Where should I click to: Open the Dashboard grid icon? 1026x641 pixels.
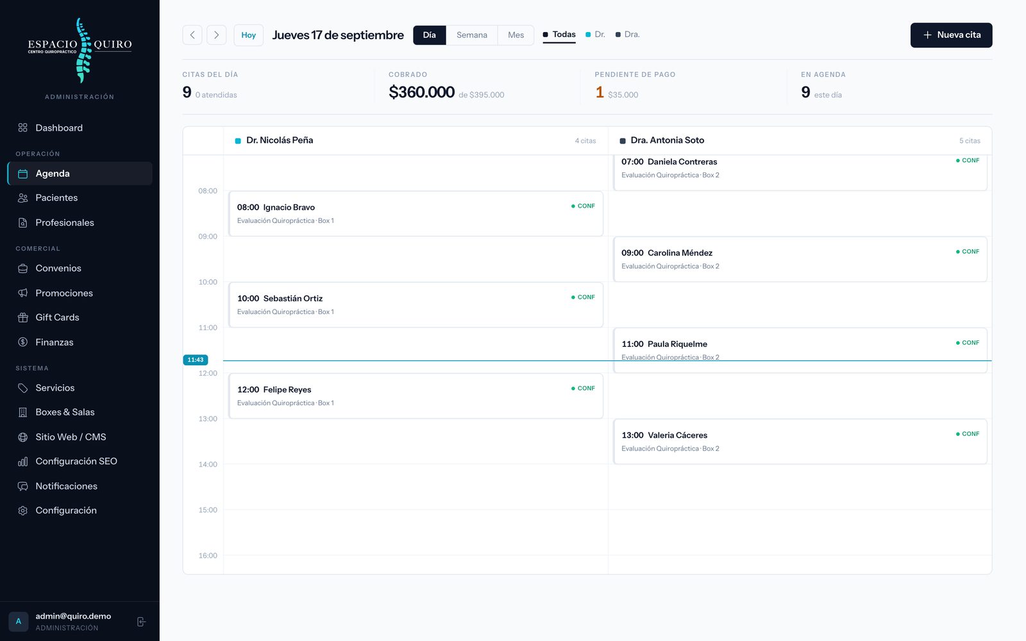point(23,128)
